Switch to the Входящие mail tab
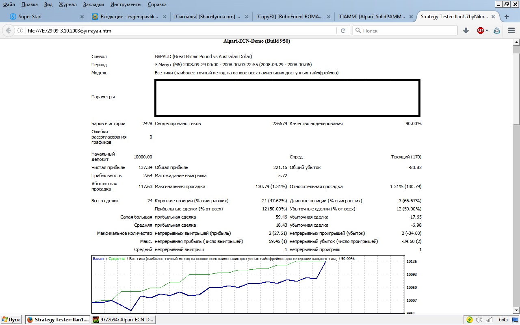This screenshot has width=520, height=325. (x=129, y=17)
